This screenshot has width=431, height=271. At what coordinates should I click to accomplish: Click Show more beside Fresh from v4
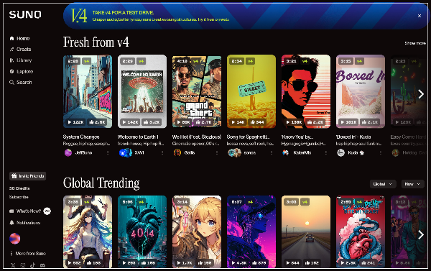[x=415, y=43]
